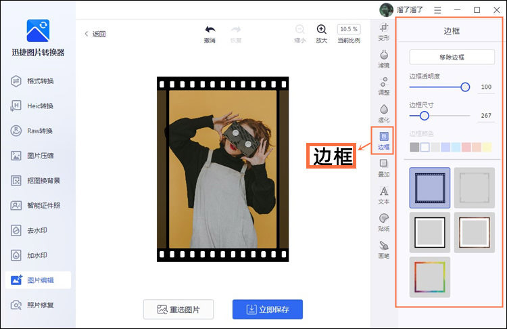Click the 迅捷图片转换器 app logo
Viewport: 507px width, 329px height.
(x=38, y=30)
